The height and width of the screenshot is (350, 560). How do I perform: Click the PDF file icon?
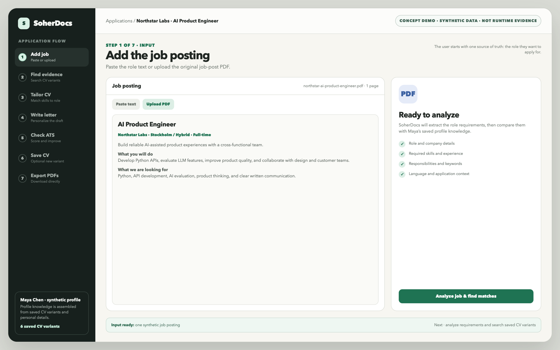click(408, 94)
